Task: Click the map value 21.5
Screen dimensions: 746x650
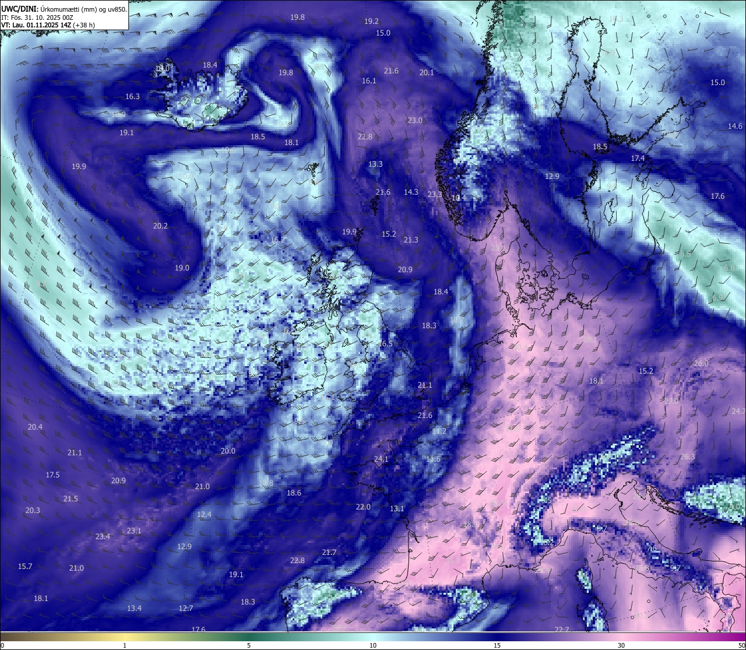Action: [x=71, y=498]
